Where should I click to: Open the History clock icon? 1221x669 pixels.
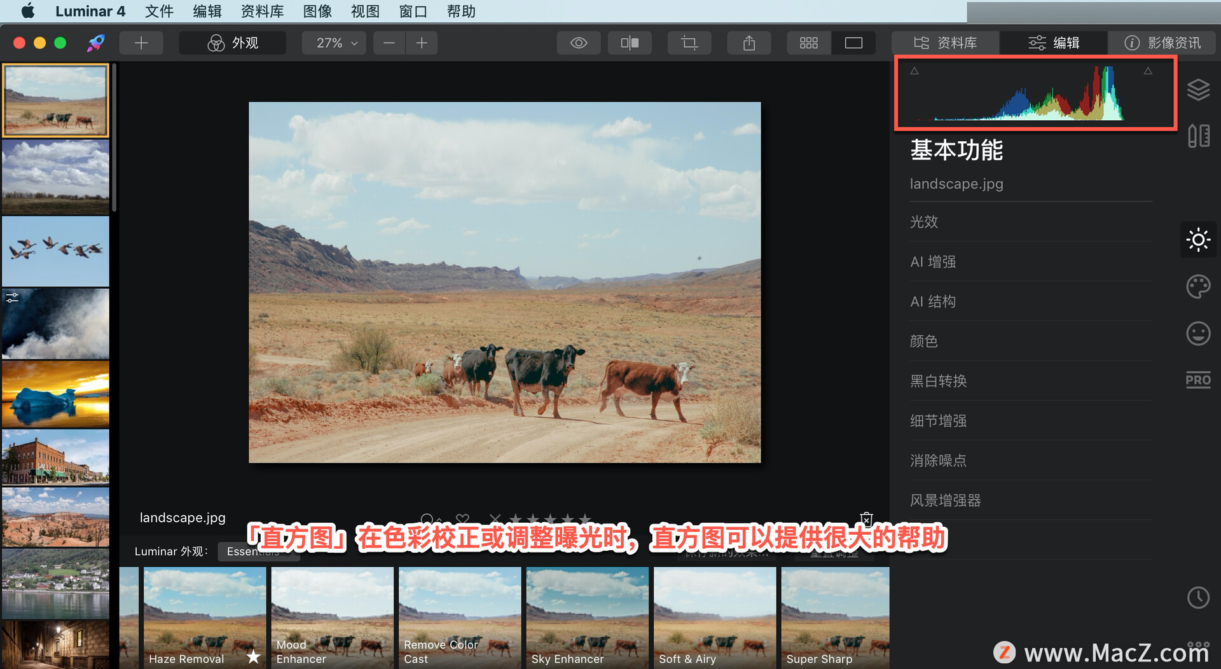1198,598
